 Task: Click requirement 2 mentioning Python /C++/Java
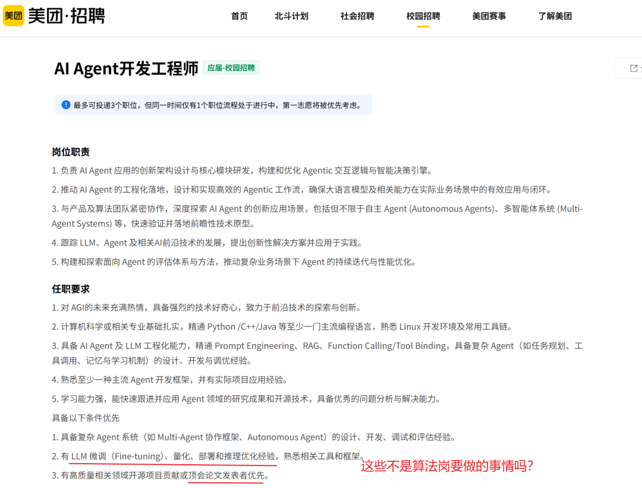[282, 327]
